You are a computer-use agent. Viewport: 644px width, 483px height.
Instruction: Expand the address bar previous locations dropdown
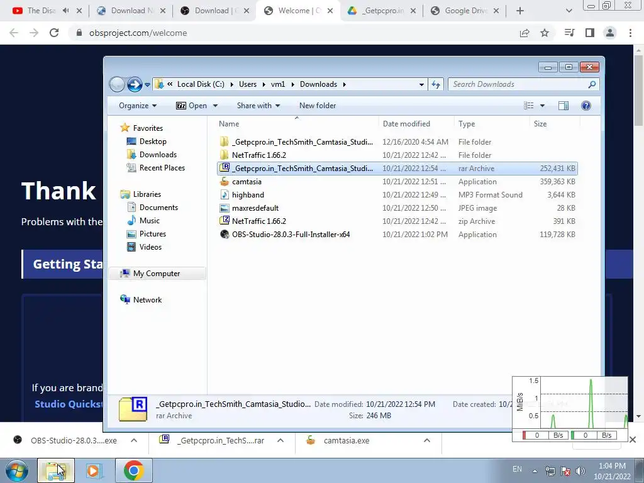point(421,85)
